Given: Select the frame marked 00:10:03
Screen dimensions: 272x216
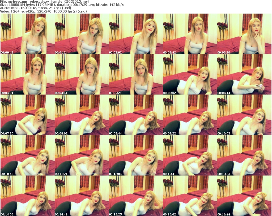Looking at the screenshot, I should coord(244,115).
